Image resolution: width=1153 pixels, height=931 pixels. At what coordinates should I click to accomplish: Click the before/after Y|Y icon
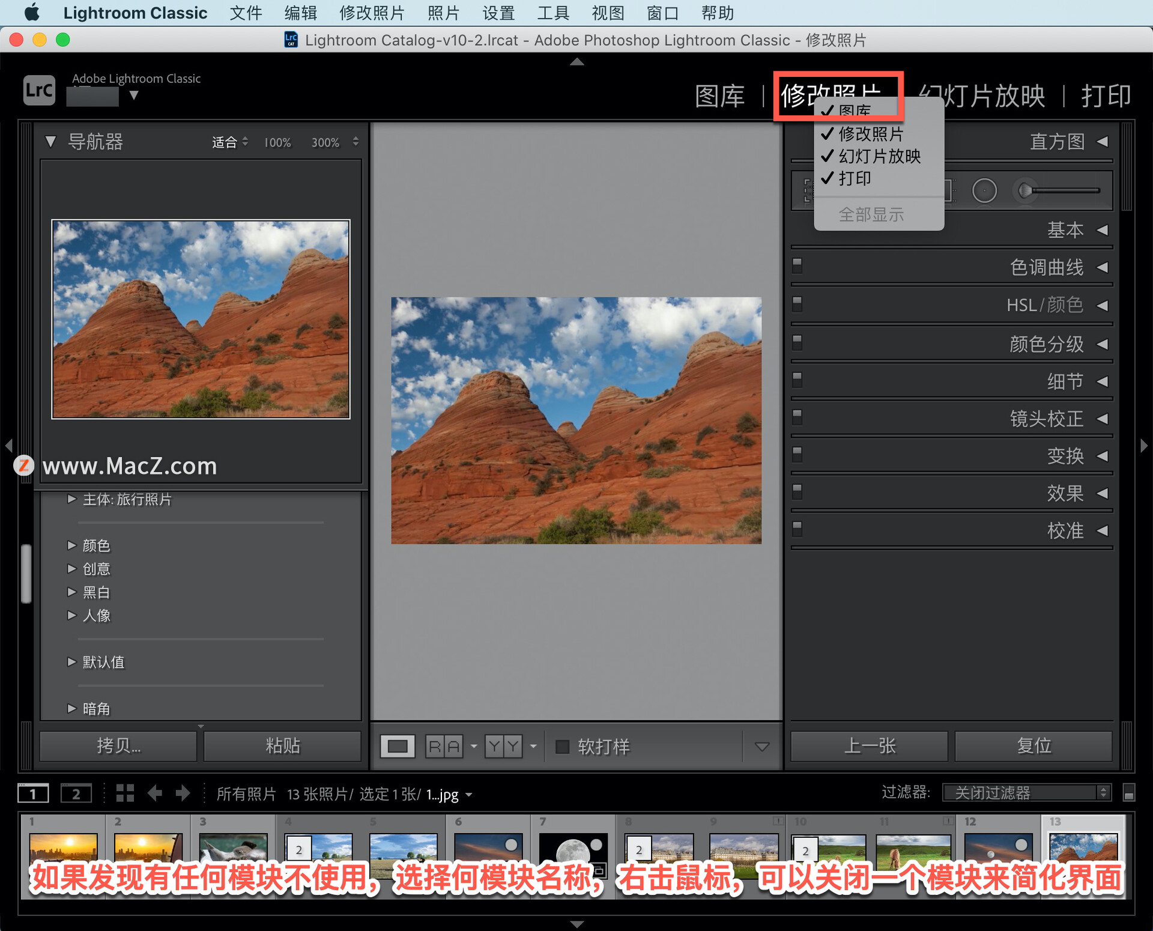pyautogui.click(x=503, y=747)
